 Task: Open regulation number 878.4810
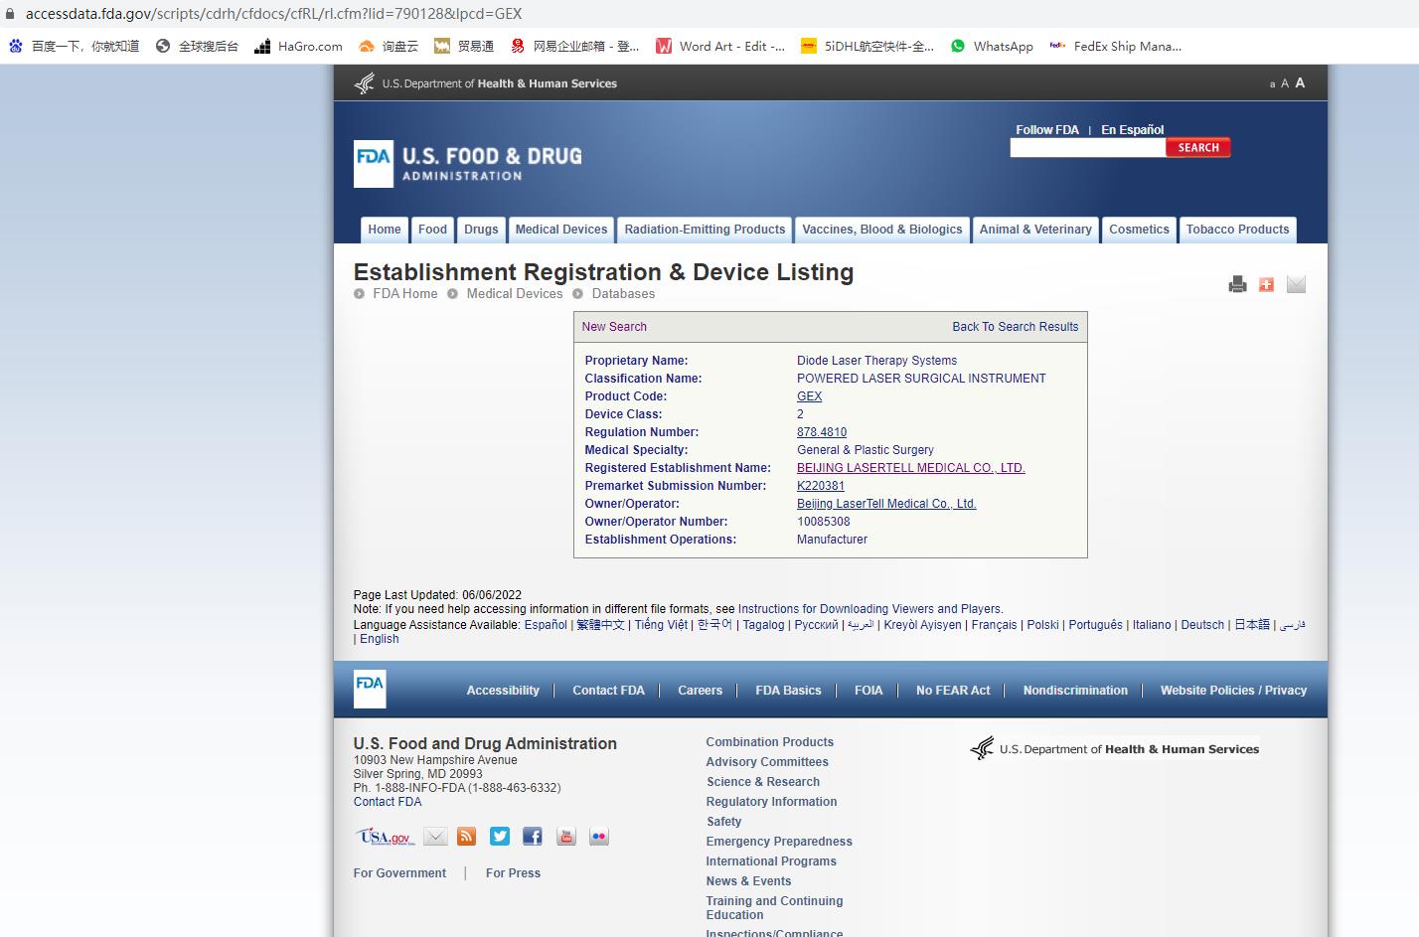coord(822,432)
